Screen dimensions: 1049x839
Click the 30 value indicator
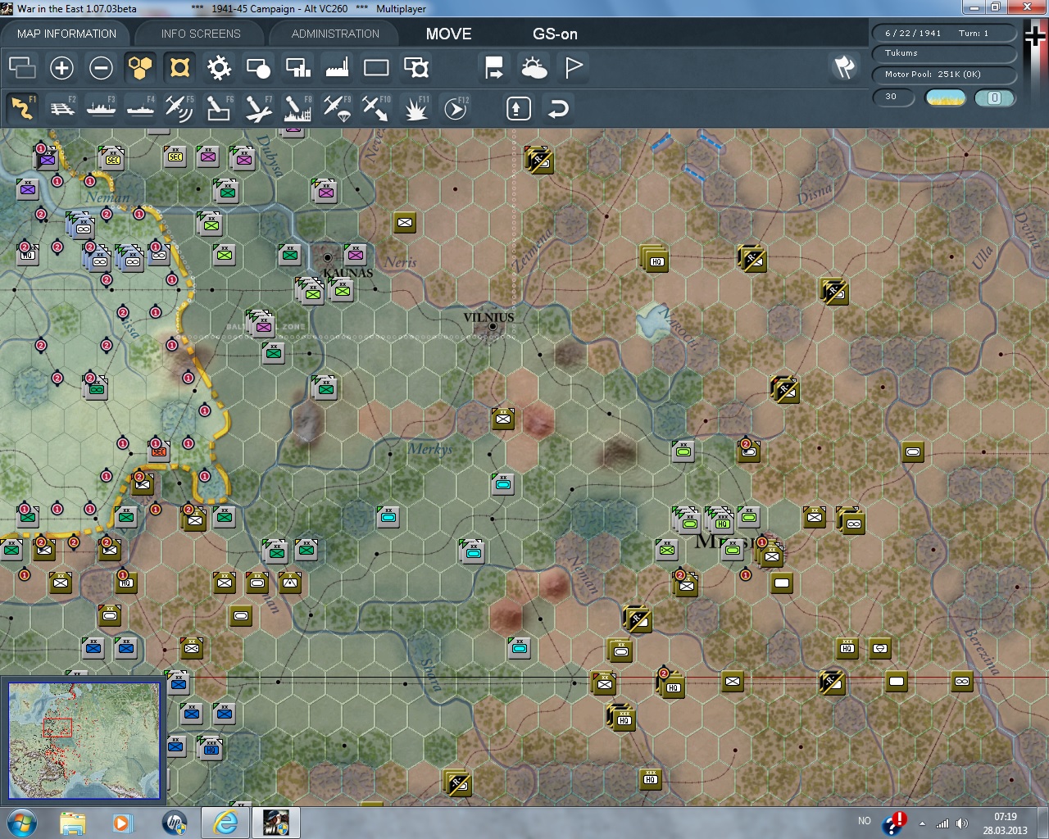point(892,97)
